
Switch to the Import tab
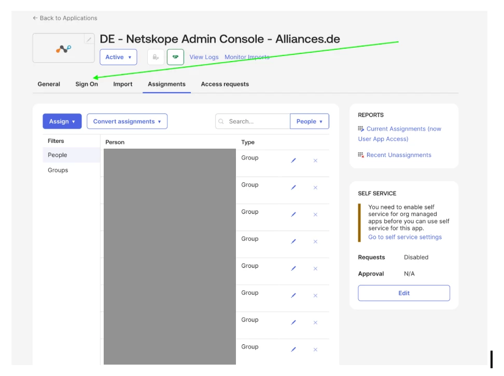[x=123, y=84]
